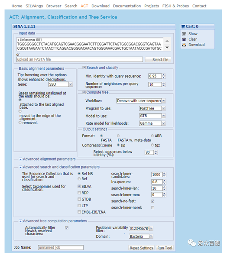The image size is (227, 253).
Task: Open the Program to use FastTree dropdown
Action: (164, 108)
